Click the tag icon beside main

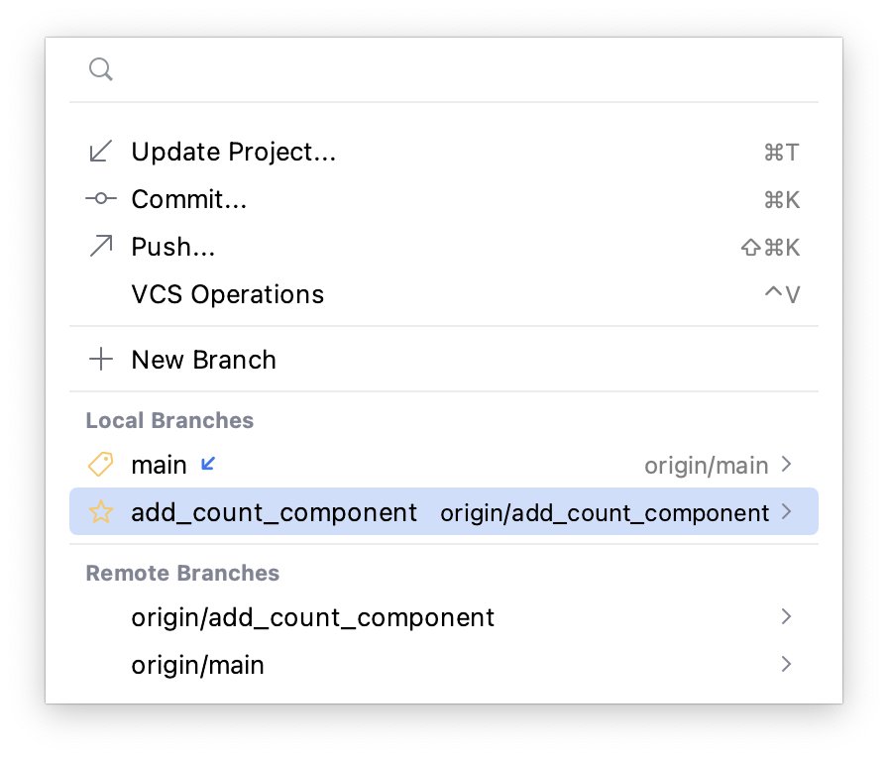(101, 465)
